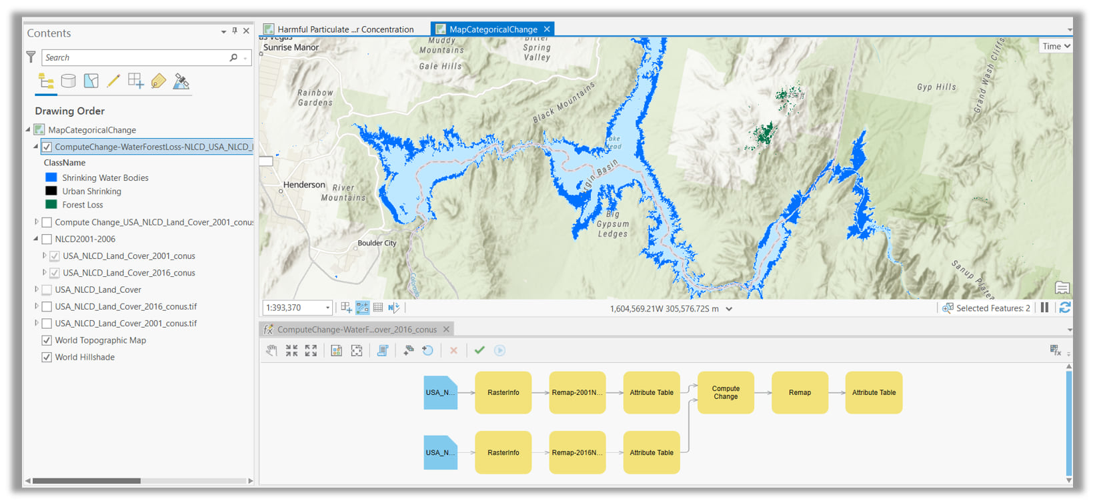Click the circular refresh arrow with plus icon
1093x503 pixels.
click(428, 350)
